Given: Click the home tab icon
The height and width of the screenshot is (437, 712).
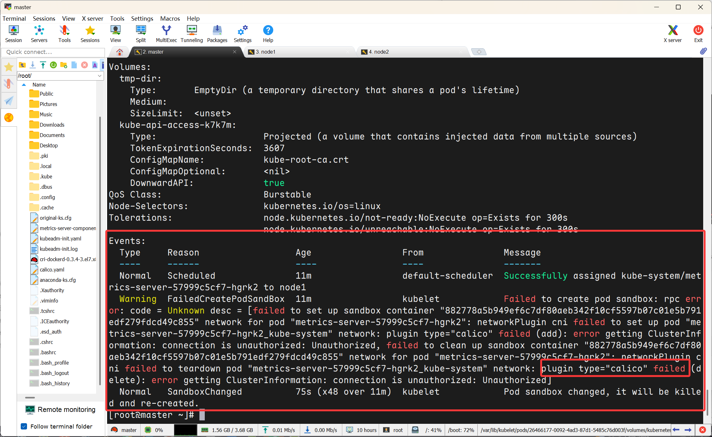Looking at the screenshot, I should tap(119, 52).
